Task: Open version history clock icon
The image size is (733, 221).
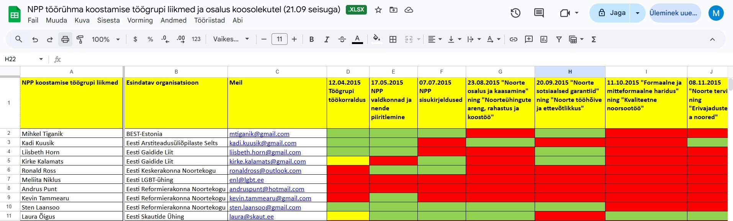Action: 515,13
